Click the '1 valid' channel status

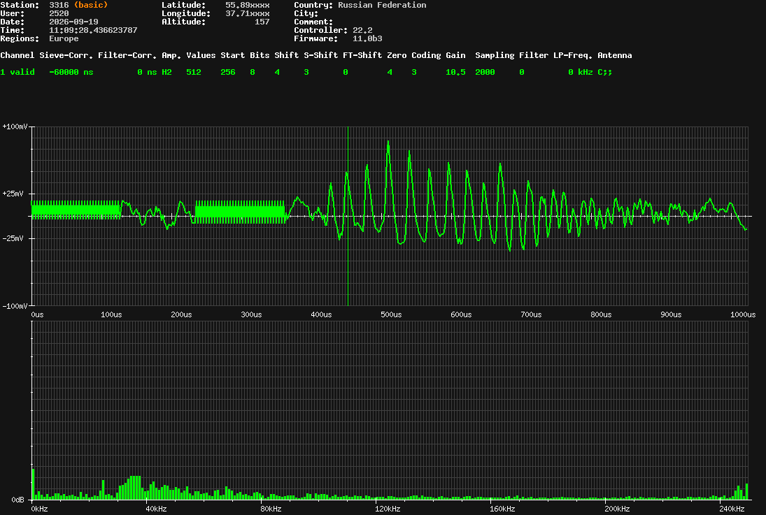coord(17,72)
